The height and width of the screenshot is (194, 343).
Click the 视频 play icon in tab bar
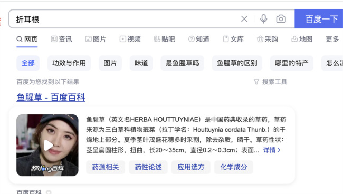123,39
